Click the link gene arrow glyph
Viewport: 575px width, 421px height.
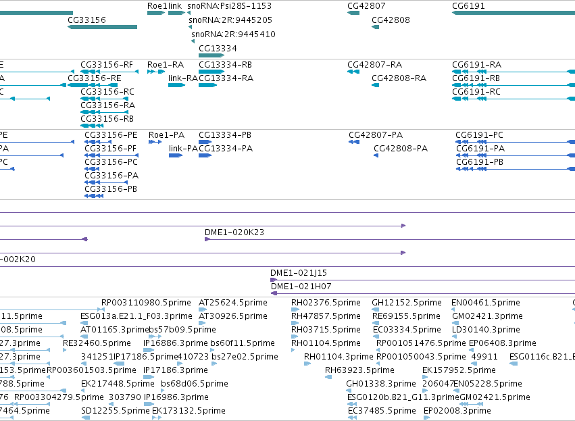pos(177,13)
